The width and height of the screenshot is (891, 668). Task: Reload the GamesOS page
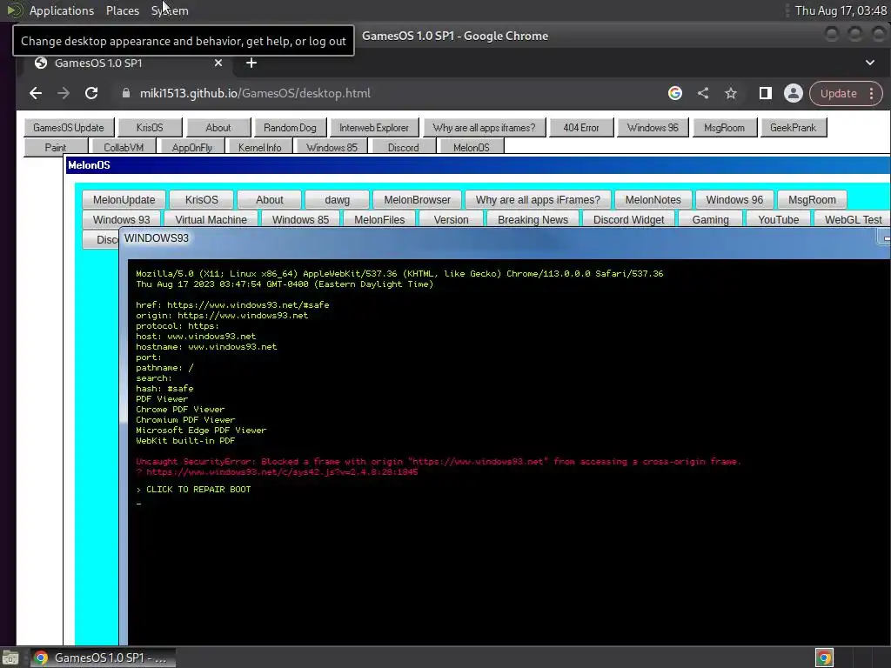90,93
